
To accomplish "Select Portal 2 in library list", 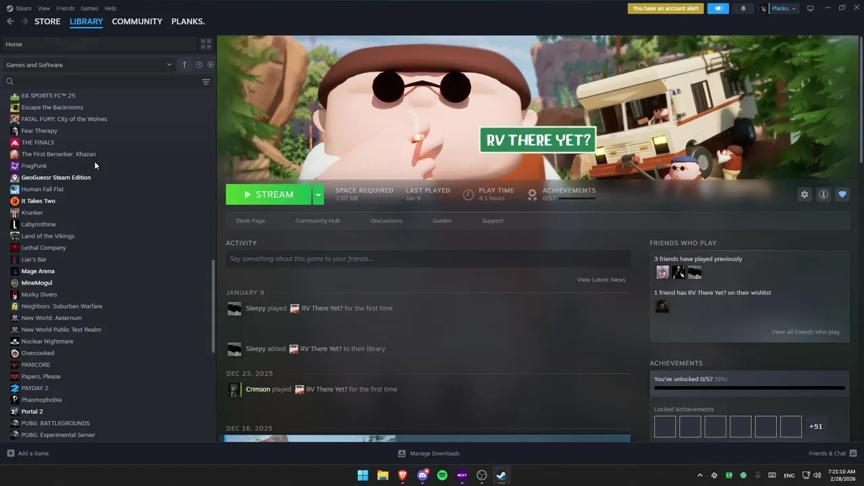I will pos(32,412).
